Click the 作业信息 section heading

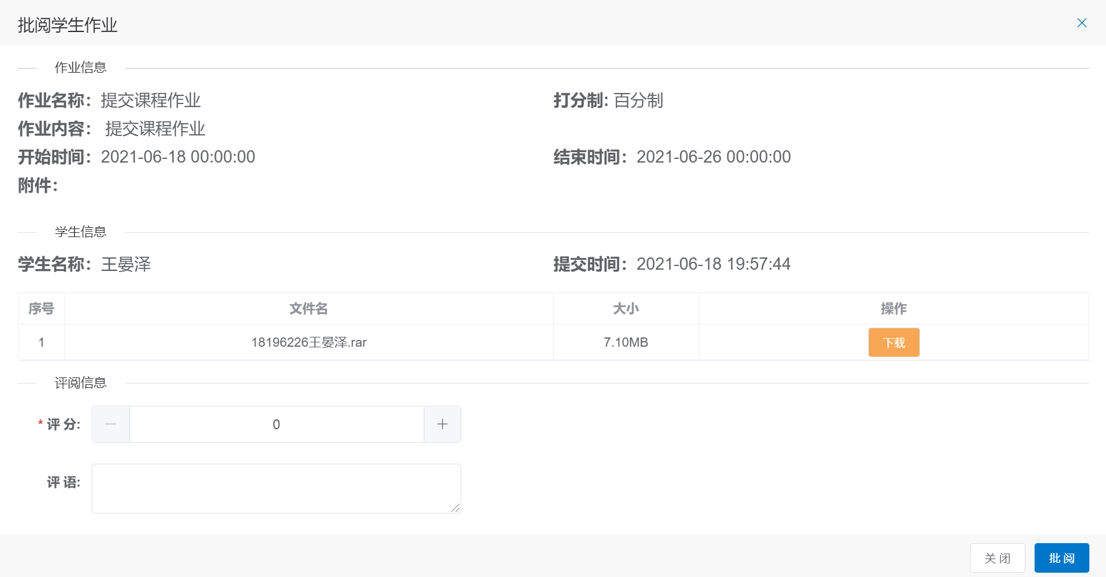(x=81, y=68)
